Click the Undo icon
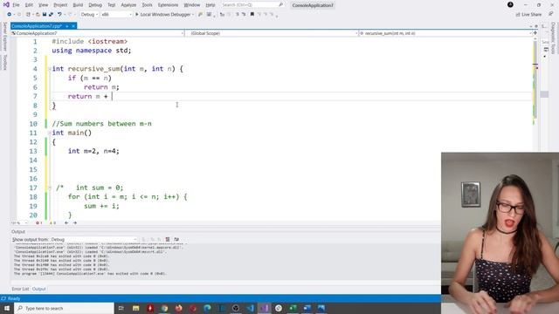 point(59,15)
